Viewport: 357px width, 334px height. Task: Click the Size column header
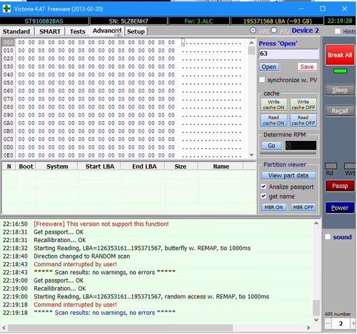(181, 167)
